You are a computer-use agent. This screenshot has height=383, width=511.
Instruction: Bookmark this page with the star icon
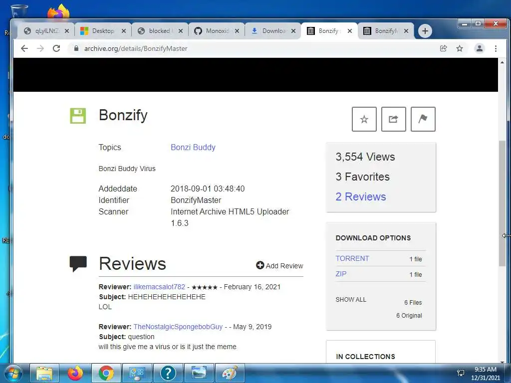[460, 48]
